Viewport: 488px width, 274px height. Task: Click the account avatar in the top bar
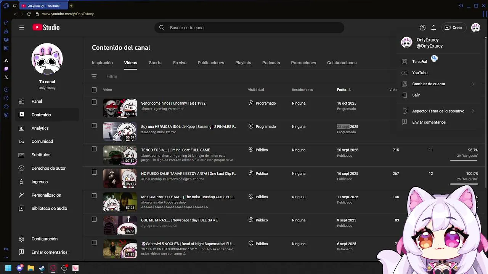coord(475,28)
